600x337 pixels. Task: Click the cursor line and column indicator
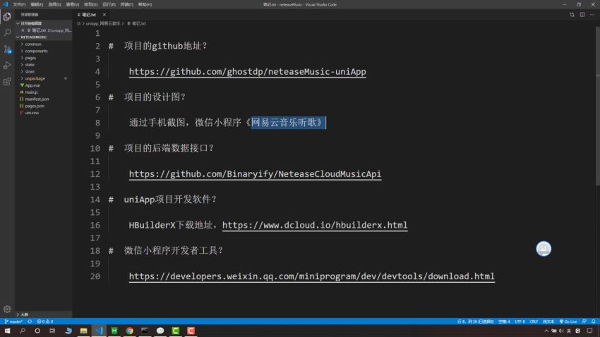(x=475, y=321)
